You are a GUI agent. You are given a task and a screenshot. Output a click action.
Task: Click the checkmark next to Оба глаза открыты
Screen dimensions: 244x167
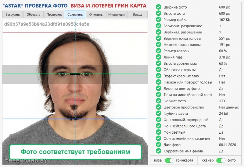pos(158,70)
